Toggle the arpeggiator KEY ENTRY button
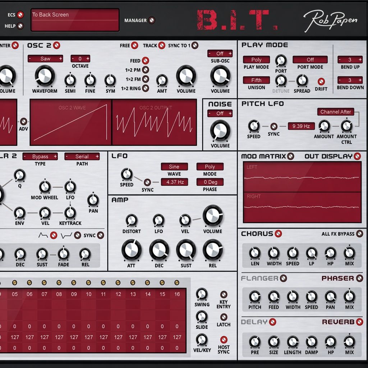The image size is (368, 368). 224,294
